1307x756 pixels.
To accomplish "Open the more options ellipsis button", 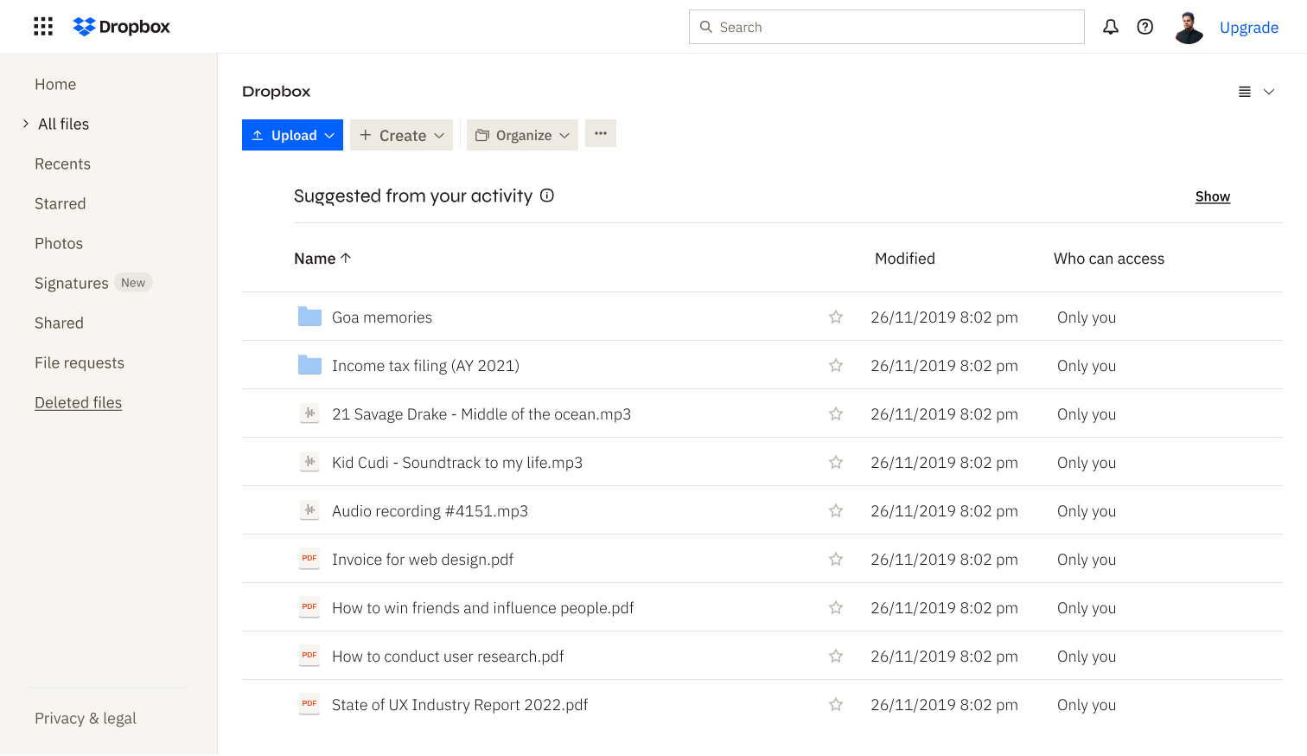I will [x=601, y=133].
